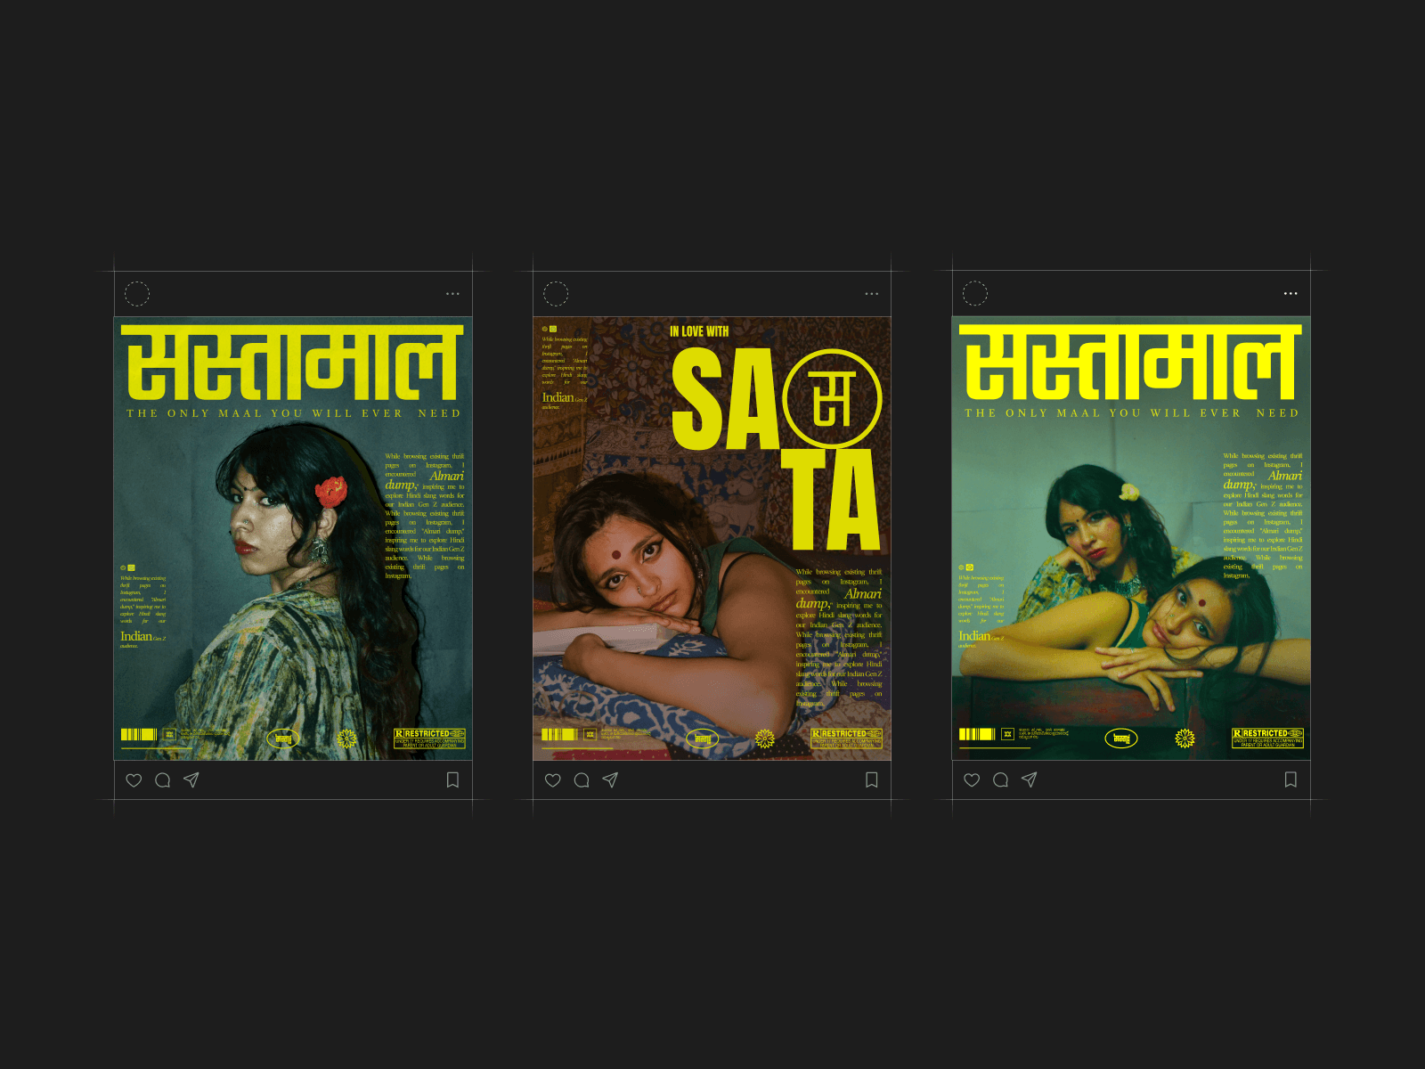Open the first post's dashed profile avatar
Screen dimensions: 1425x1069
(137, 293)
